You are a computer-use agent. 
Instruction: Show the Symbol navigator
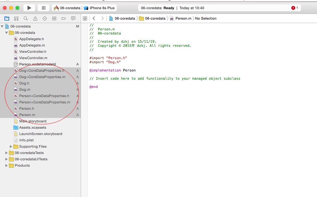[x=16, y=19]
